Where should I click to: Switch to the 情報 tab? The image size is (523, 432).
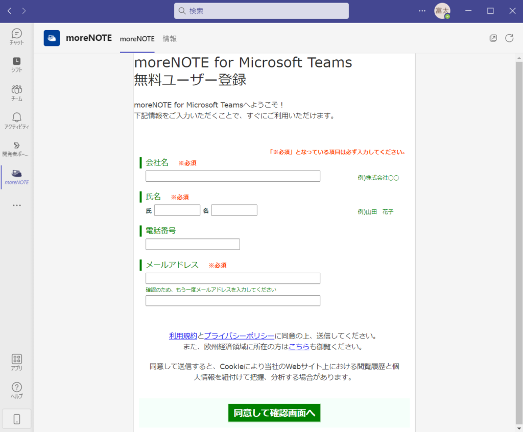coord(170,39)
